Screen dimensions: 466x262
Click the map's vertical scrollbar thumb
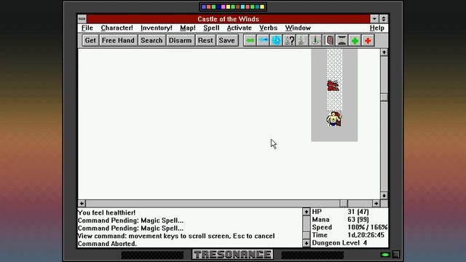(384, 97)
